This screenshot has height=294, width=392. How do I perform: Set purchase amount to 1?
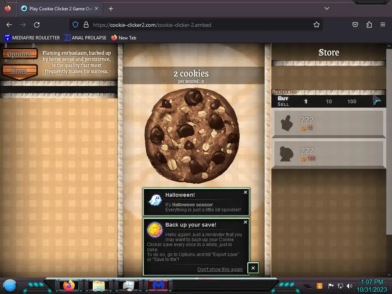coord(305,101)
